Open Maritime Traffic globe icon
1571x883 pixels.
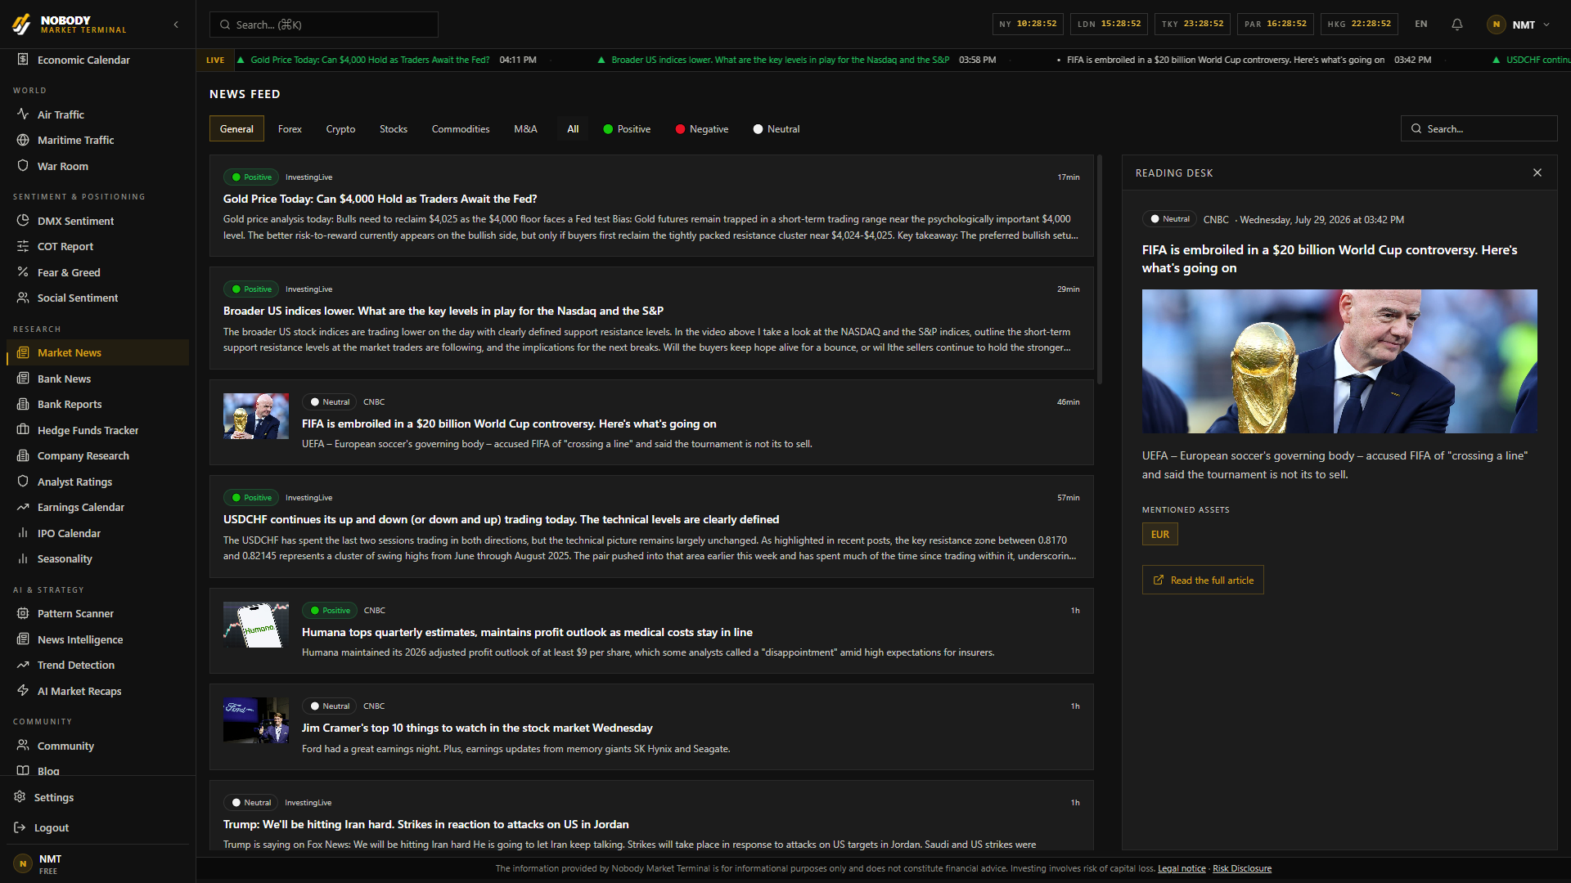pos(23,140)
